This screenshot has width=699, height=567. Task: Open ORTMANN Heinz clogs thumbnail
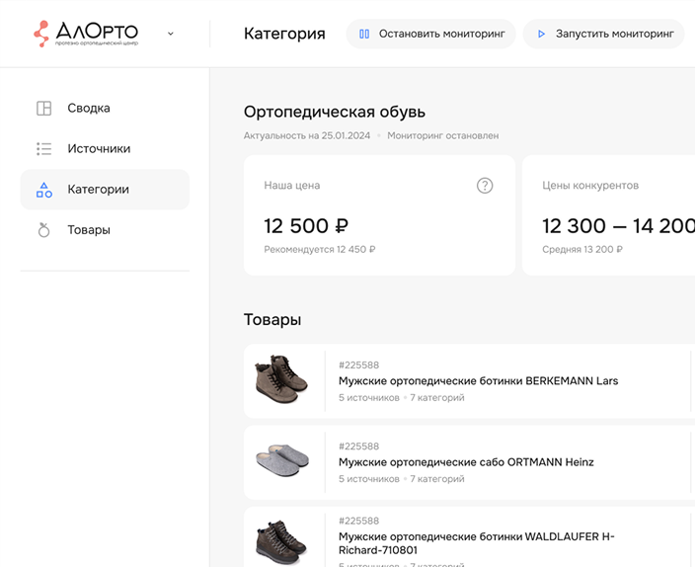click(281, 461)
